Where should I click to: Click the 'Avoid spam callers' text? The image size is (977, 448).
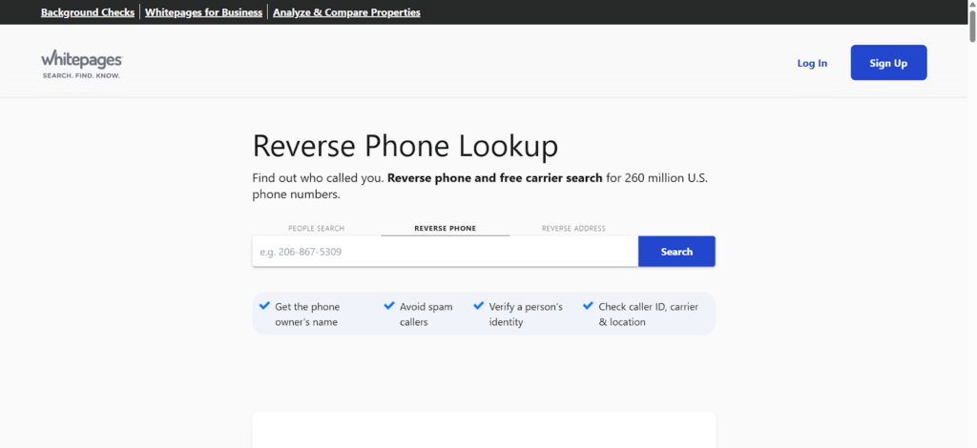point(426,315)
